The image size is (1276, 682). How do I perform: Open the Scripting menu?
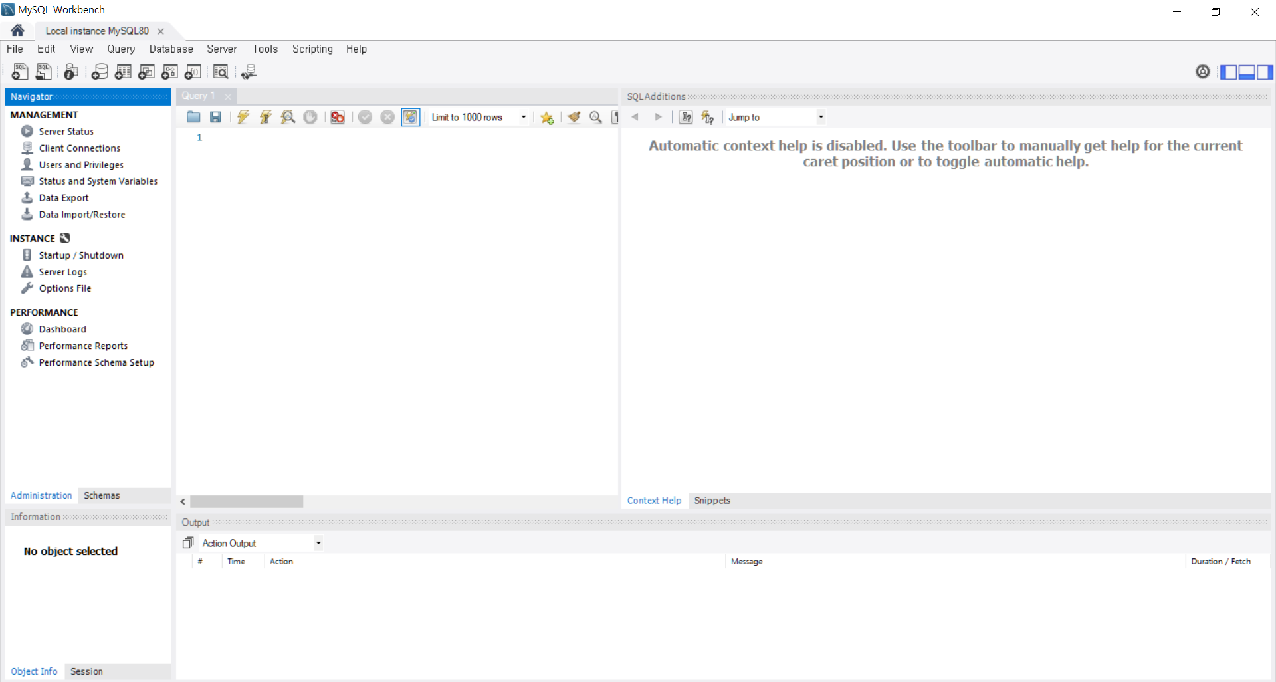click(312, 49)
